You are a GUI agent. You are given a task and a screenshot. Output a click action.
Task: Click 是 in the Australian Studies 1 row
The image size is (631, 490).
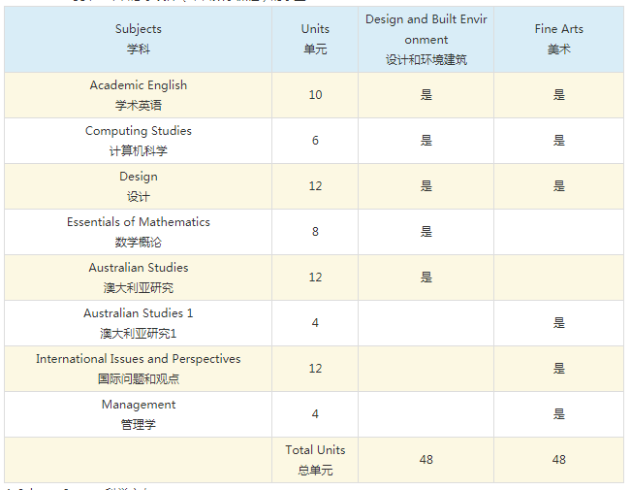[559, 323]
